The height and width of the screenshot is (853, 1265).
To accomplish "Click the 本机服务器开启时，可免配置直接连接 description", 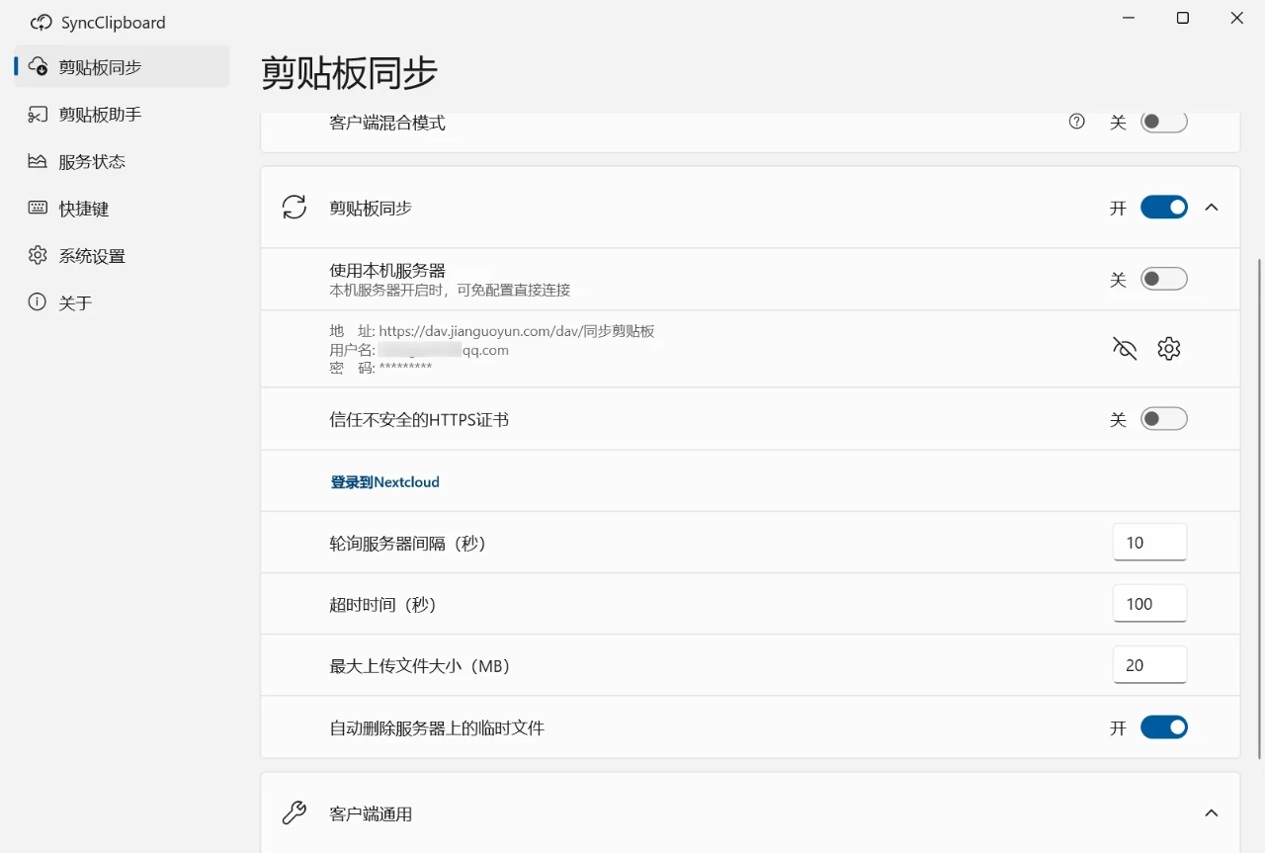I will pos(450,291).
